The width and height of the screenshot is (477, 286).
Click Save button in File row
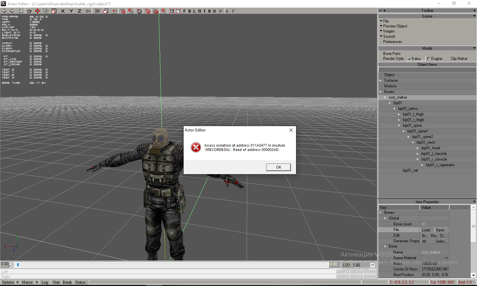(441, 230)
